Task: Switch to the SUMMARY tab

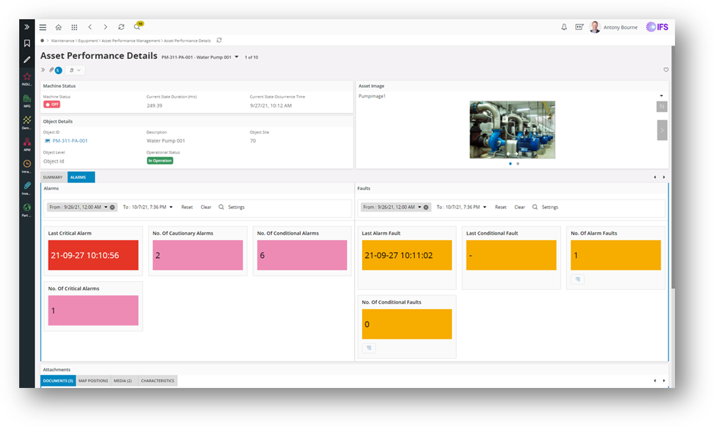Action: click(52, 177)
